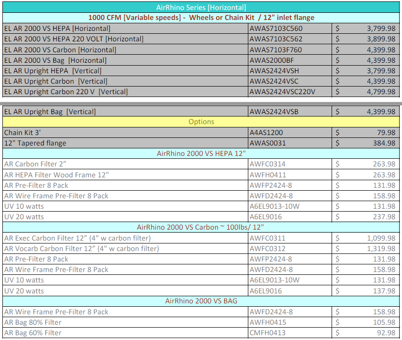Select the 92.98 price cell

pos(365,333)
